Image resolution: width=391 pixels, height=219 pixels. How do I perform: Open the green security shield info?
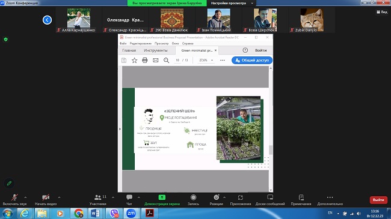tap(6, 40)
